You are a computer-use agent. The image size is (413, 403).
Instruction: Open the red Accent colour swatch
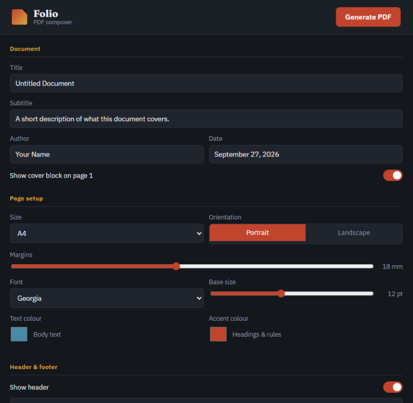(218, 334)
